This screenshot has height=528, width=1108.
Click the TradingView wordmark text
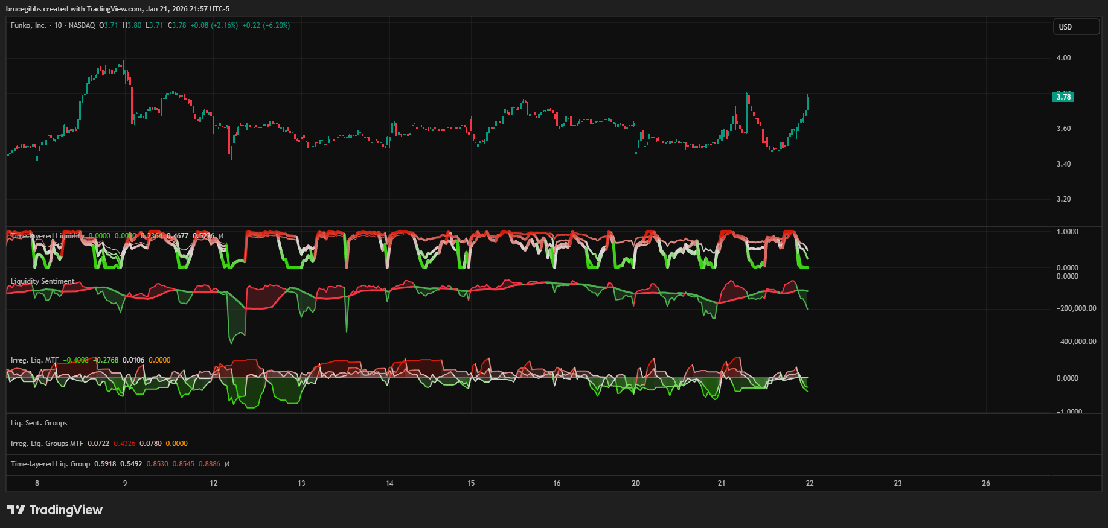[66, 510]
